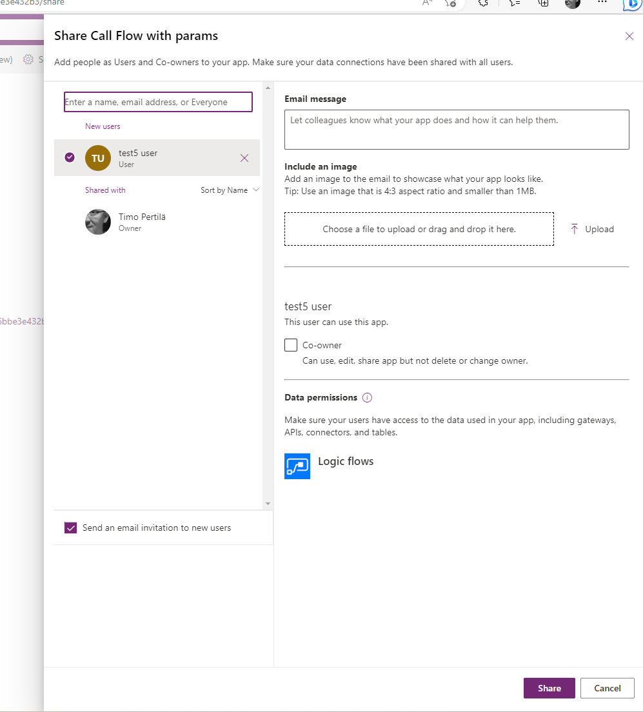This screenshot has height=712, width=643.
Task: Click the Share button
Action: coord(549,688)
